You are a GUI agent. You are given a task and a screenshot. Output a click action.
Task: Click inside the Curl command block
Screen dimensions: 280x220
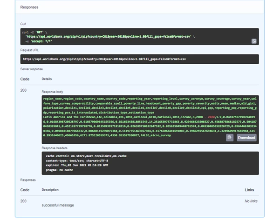pyautogui.click(x=139, y=37)
